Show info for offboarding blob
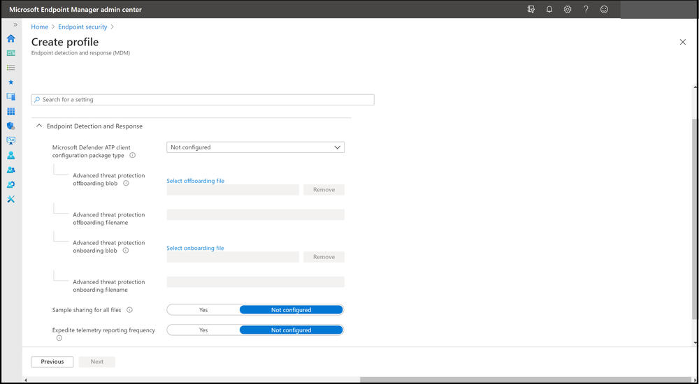Image resolution: width=699 pixels, height=384 pixels. point(126,183)
